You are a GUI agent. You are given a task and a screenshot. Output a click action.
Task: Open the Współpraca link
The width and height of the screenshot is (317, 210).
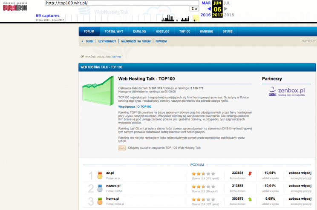point(127,107)
